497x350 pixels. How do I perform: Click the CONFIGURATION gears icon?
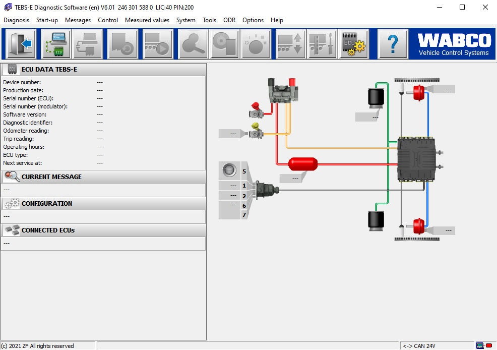pos(12,204)
